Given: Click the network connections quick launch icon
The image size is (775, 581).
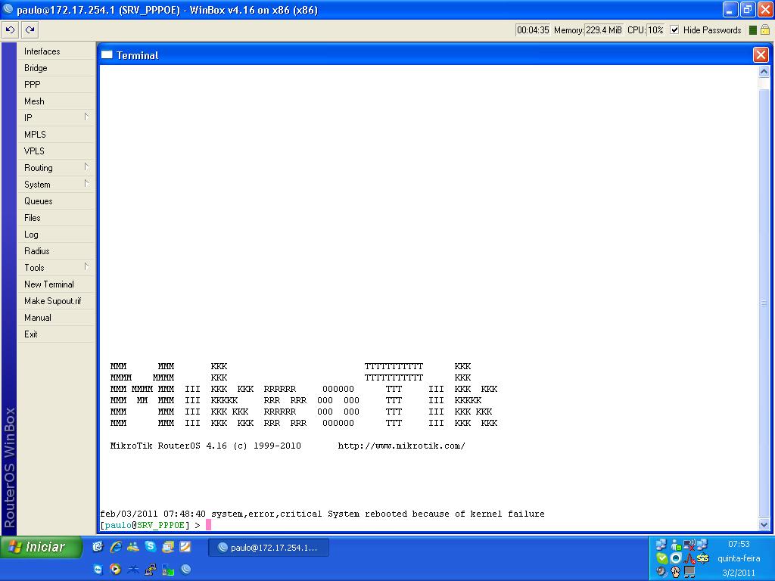Looking at the screenshot, I should tap(151, 569).
